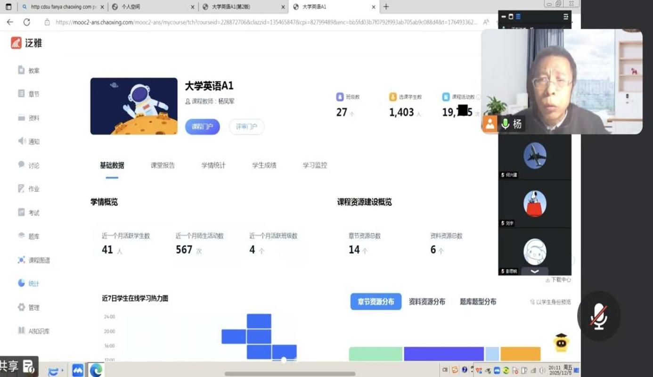Open the meeting panel menu icon

[x=566, y=16]
